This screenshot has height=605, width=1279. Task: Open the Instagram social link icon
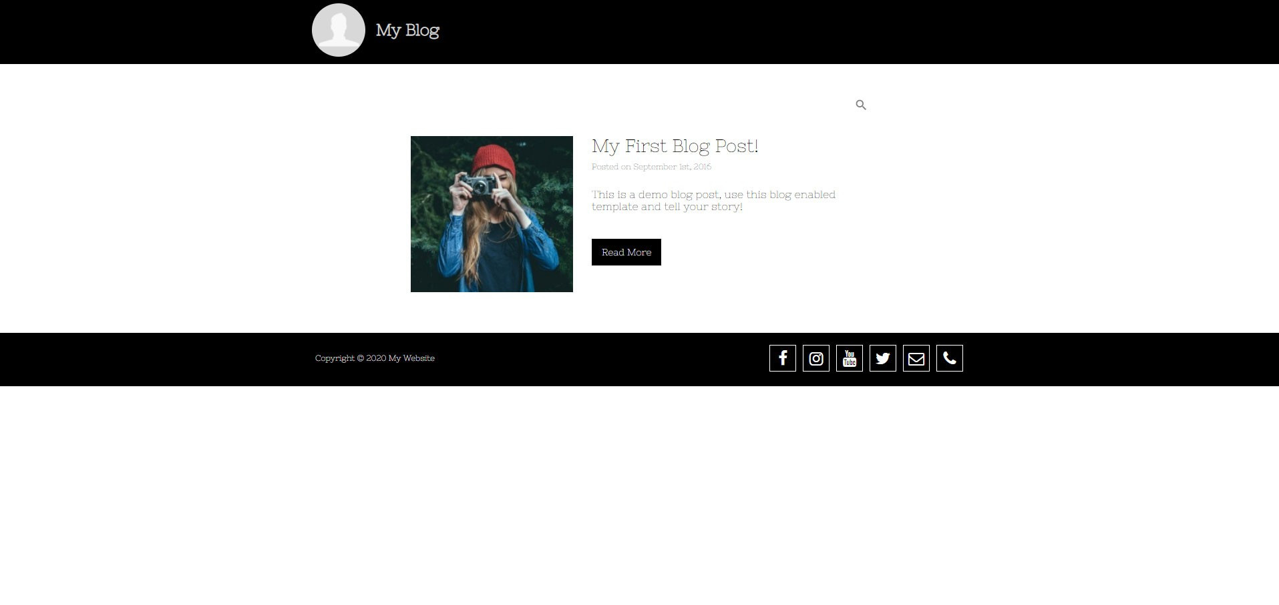click(815, 358)
